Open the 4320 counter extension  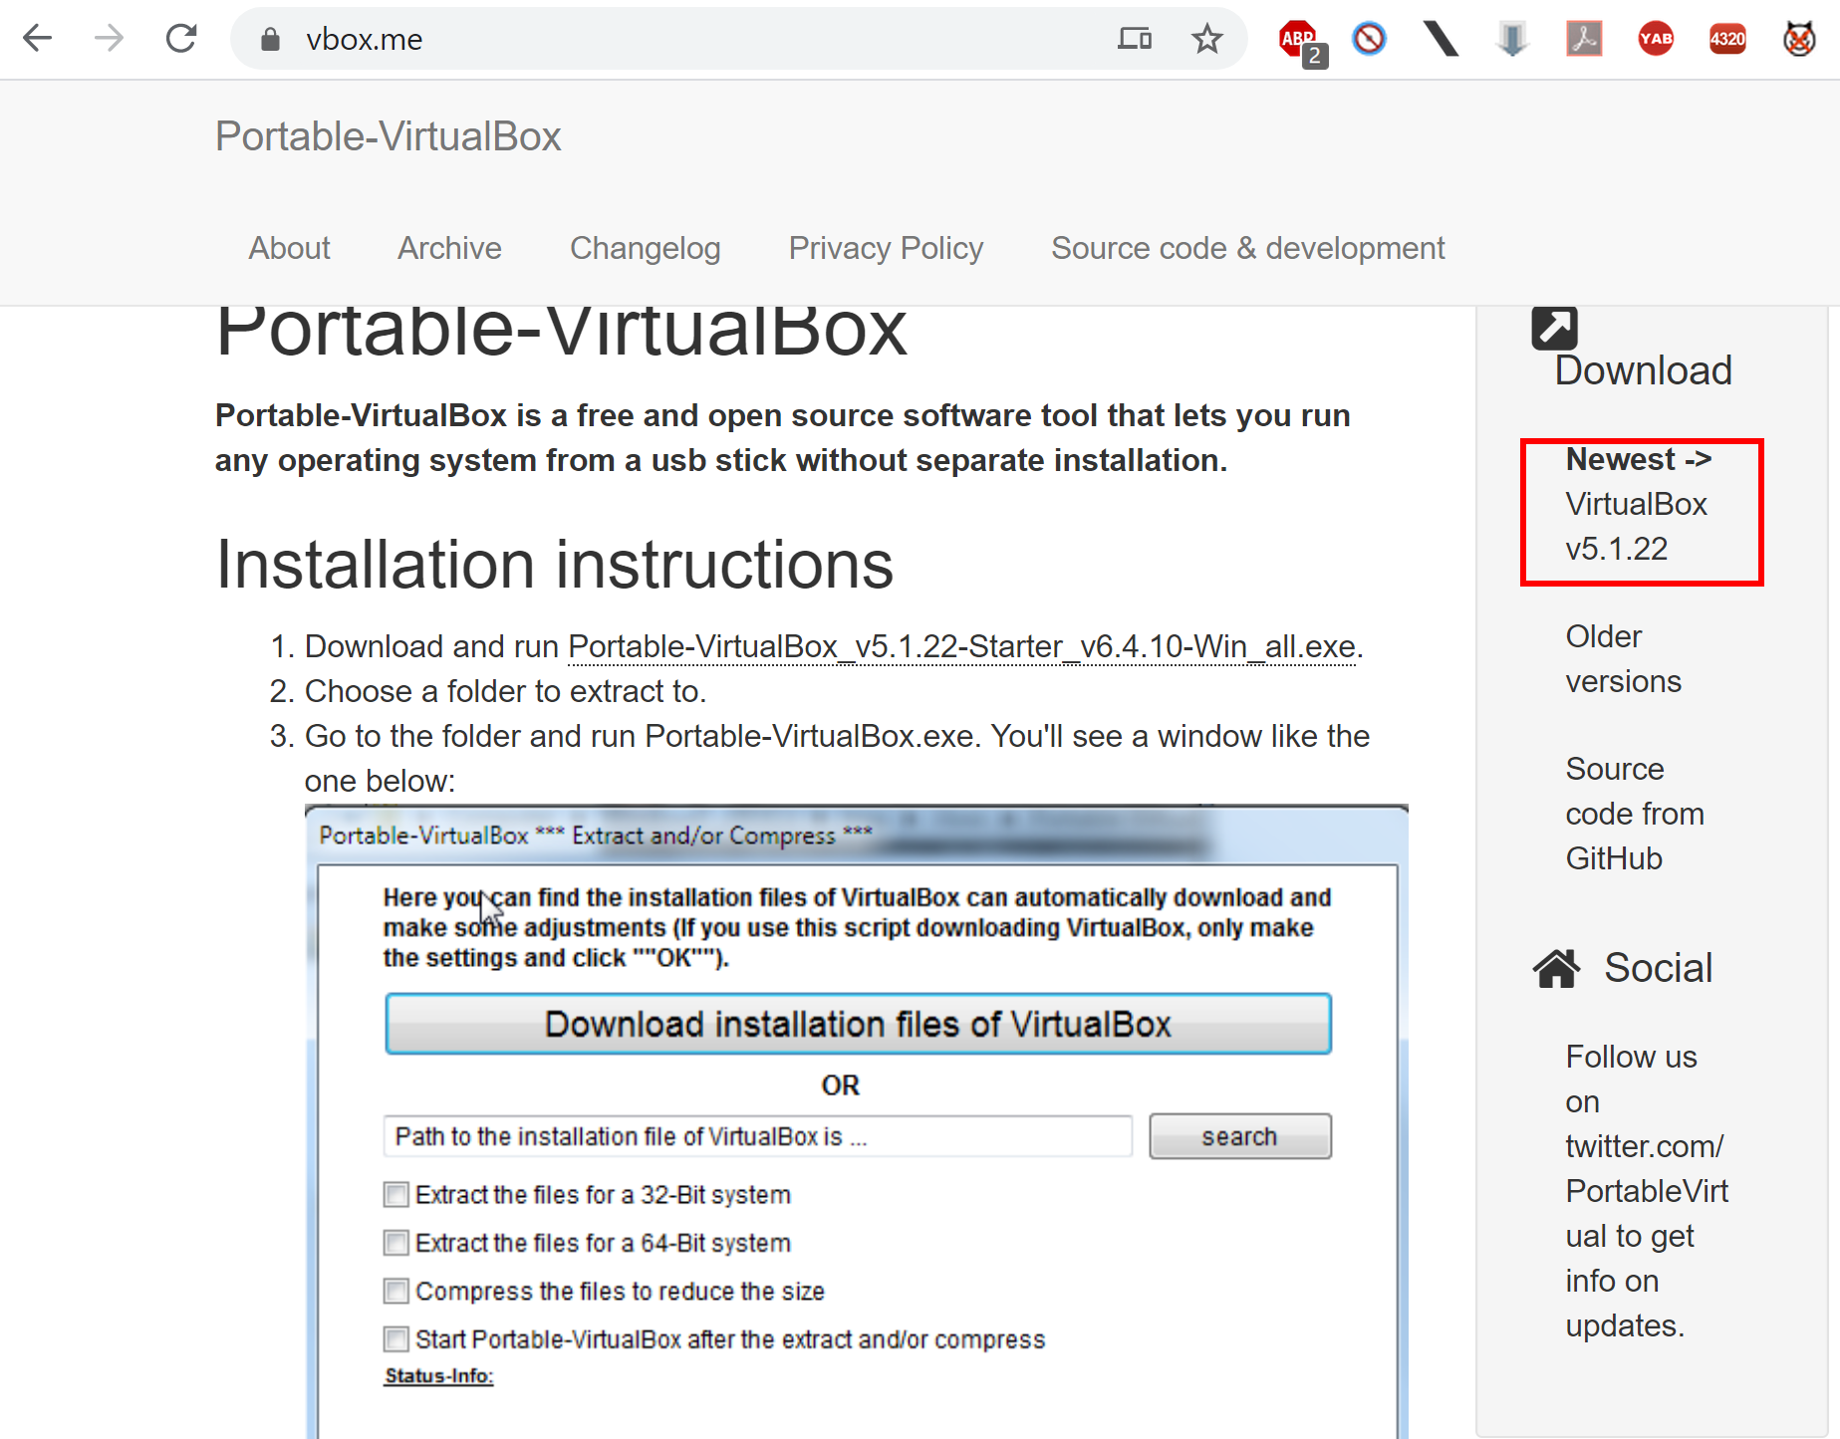pyautogui.click(x=1727, y=39)
